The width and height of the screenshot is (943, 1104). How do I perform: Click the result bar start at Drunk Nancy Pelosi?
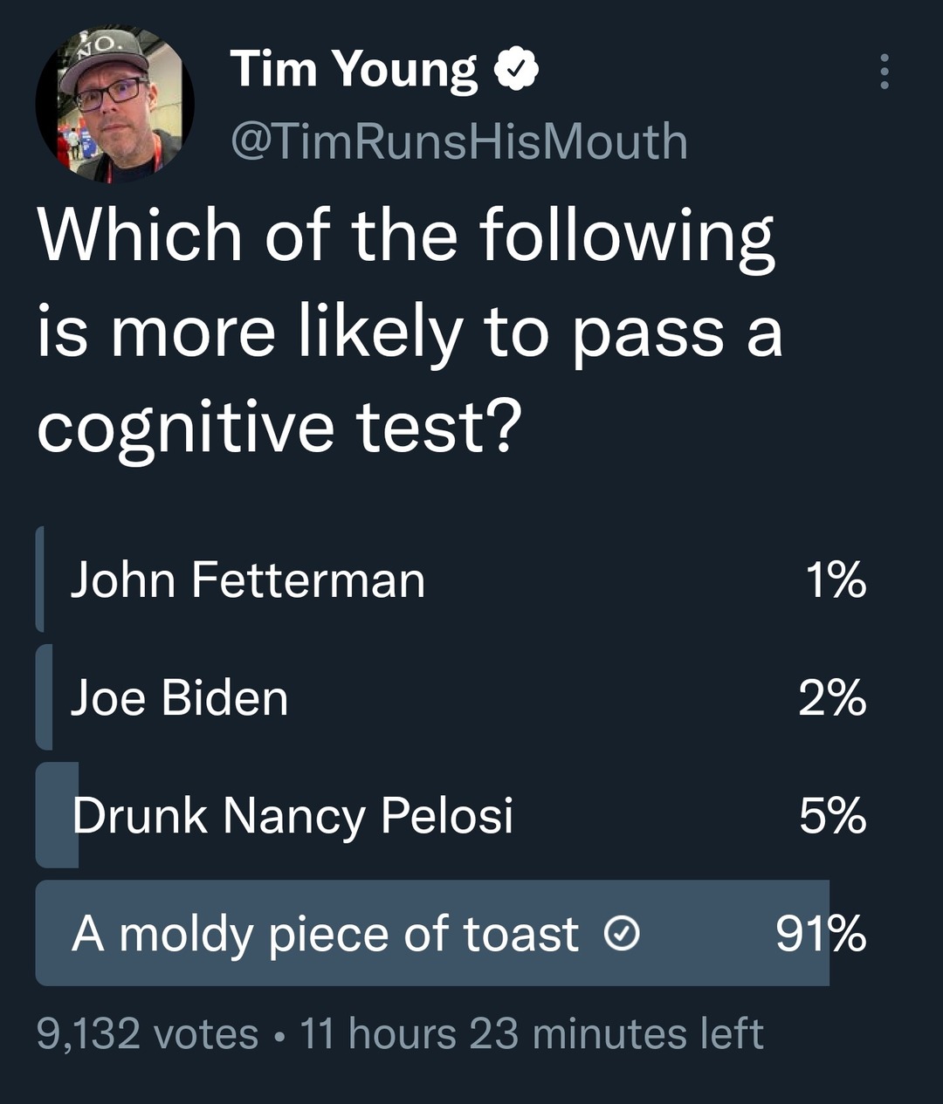click(x=56, y=815)
